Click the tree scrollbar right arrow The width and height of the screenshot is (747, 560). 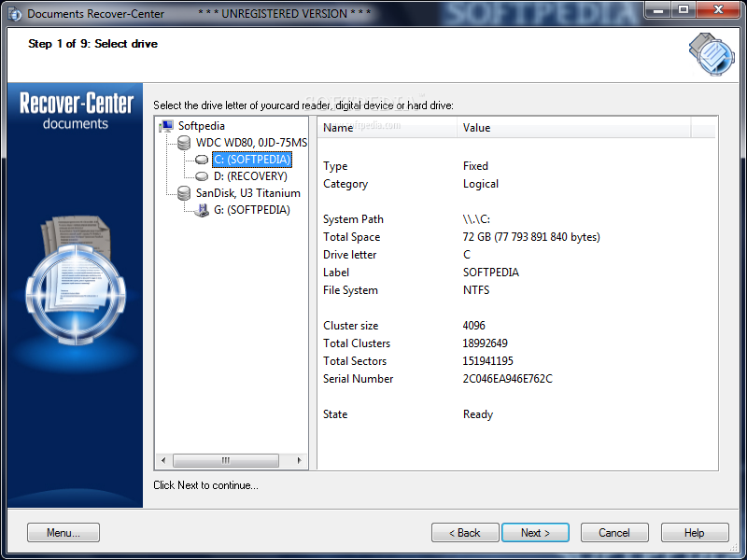(x=299, y=460)
